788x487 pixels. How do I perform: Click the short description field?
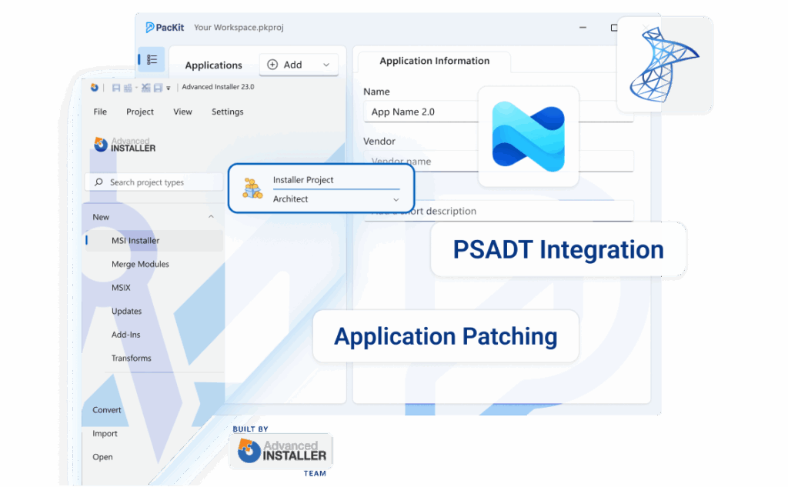(499, 211)
